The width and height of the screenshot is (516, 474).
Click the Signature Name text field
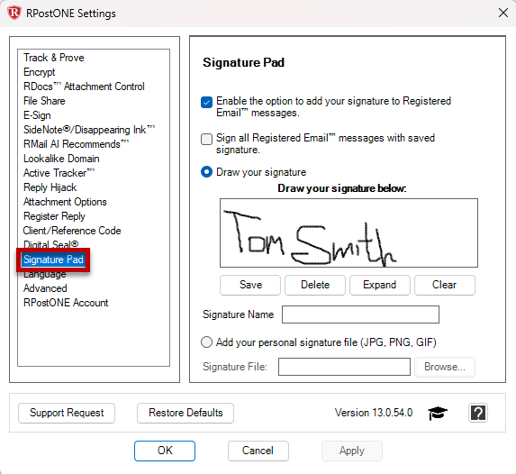click(x=360, y=314)
